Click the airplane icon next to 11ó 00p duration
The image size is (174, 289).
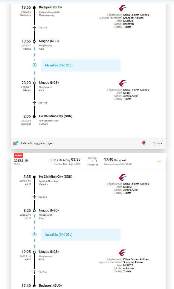click(34, 28)
